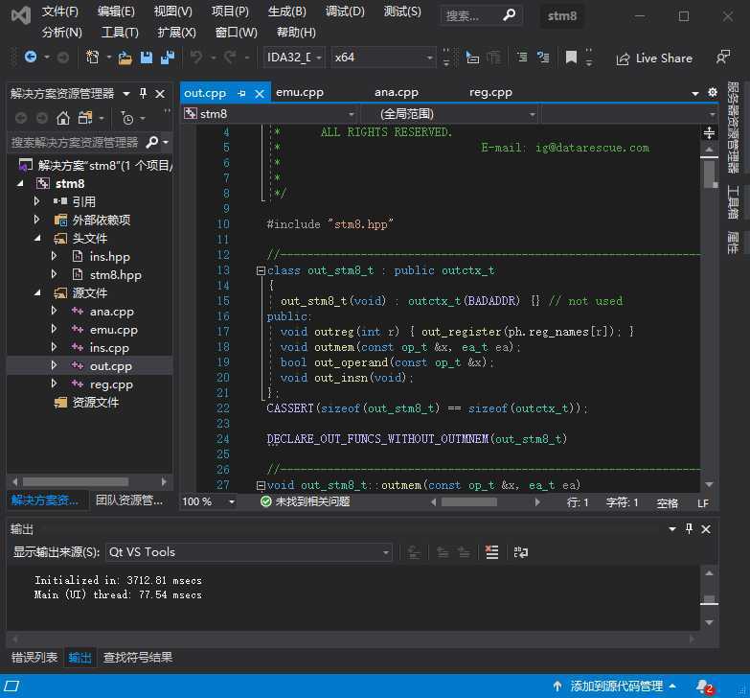This screenshot has width=750, height=698.
Task: Collapse the outmem function code block
Action: 261,485
